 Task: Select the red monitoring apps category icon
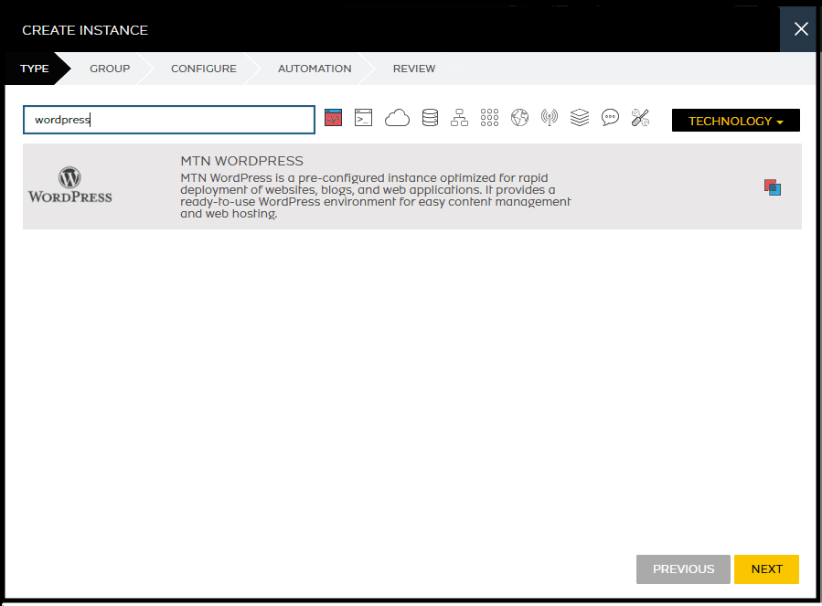334,118
